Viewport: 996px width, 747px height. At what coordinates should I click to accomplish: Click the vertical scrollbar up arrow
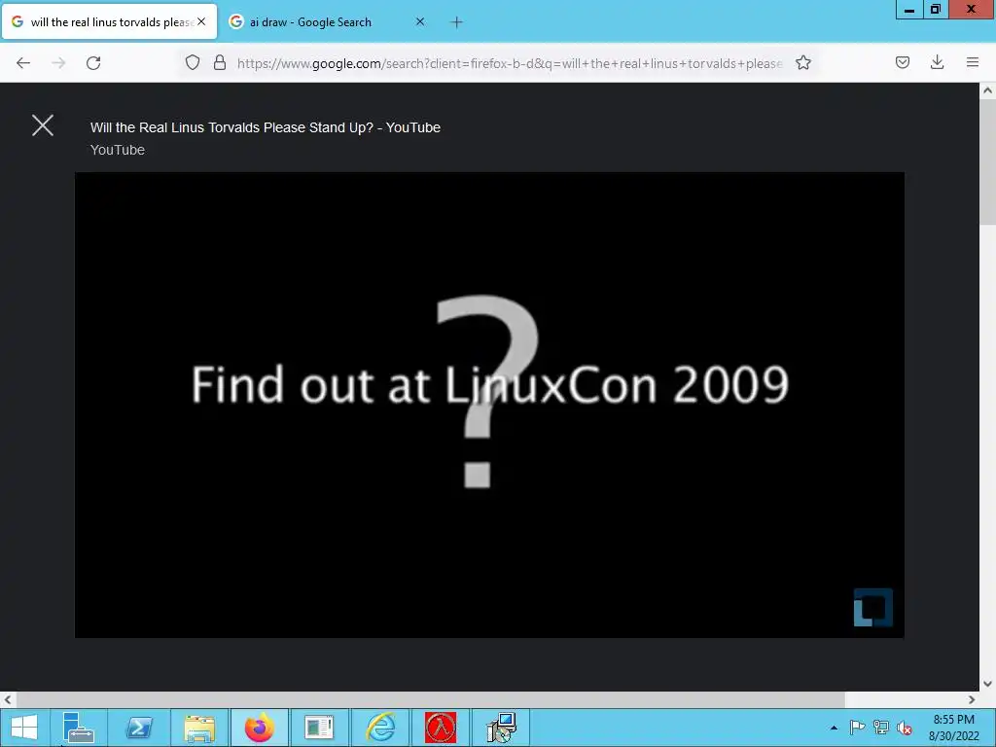[987, 90]
